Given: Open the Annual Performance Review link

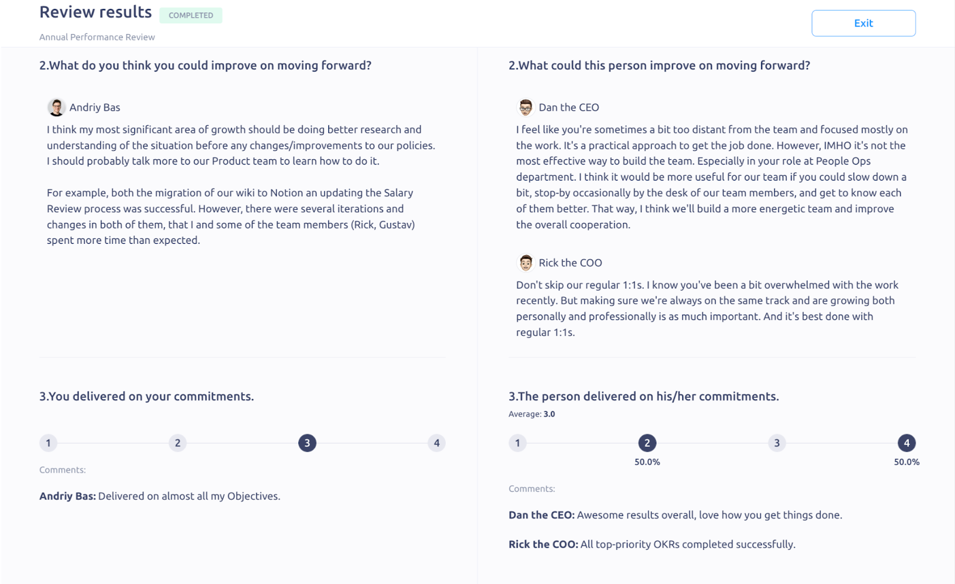Looking at the screenshot, I should pos(97,36).
